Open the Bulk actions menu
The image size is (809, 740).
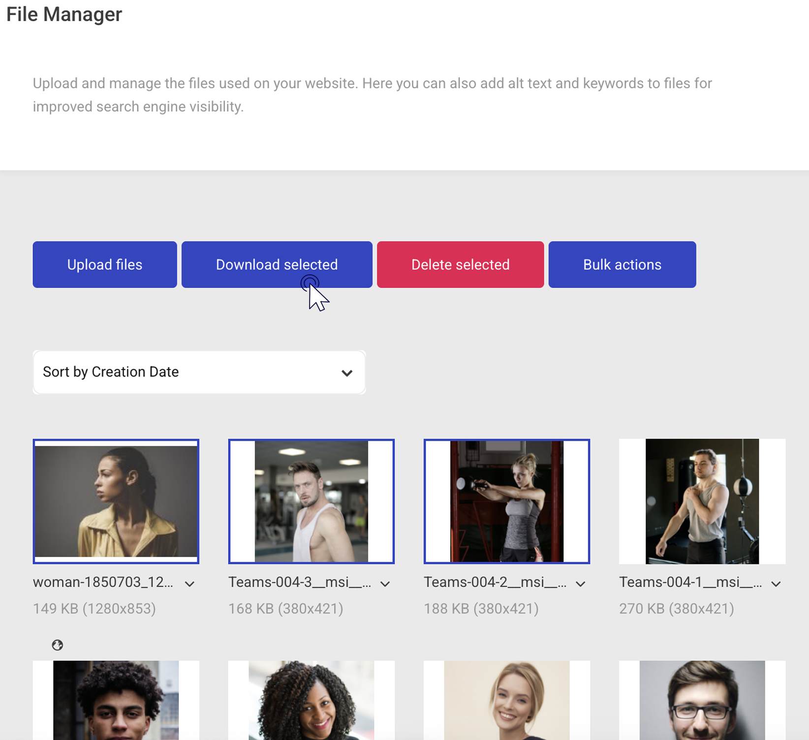click(622, 265)
